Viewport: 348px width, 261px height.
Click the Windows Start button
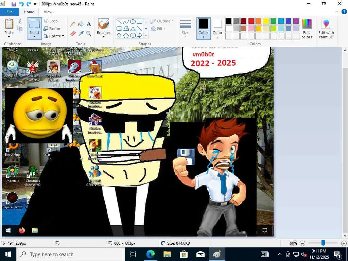[8, 254]
